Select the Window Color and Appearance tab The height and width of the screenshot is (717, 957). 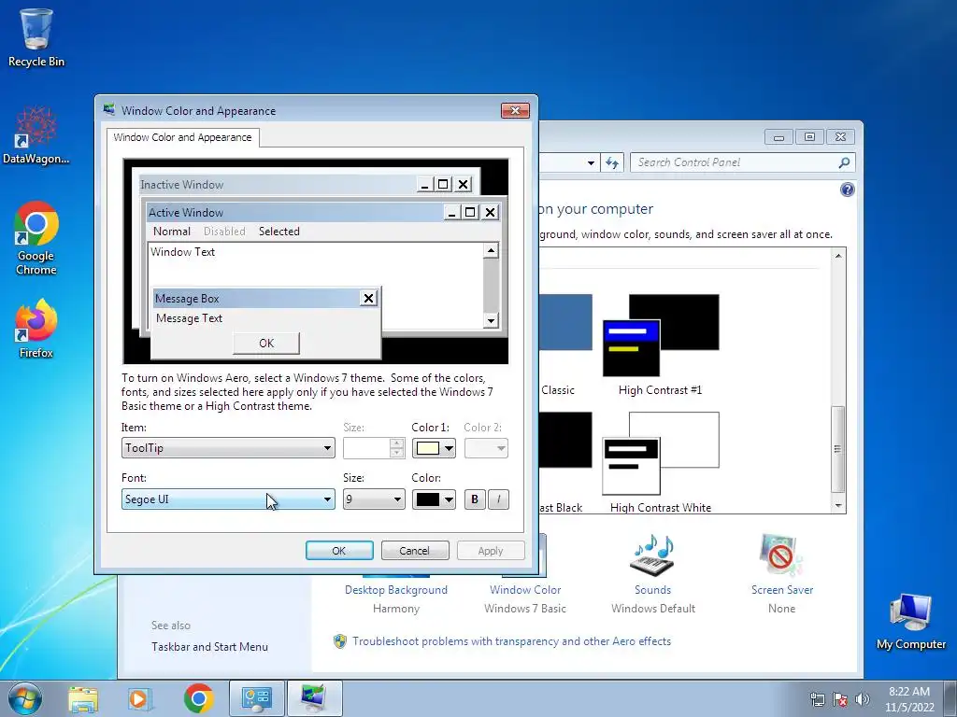tap(182, 137)
